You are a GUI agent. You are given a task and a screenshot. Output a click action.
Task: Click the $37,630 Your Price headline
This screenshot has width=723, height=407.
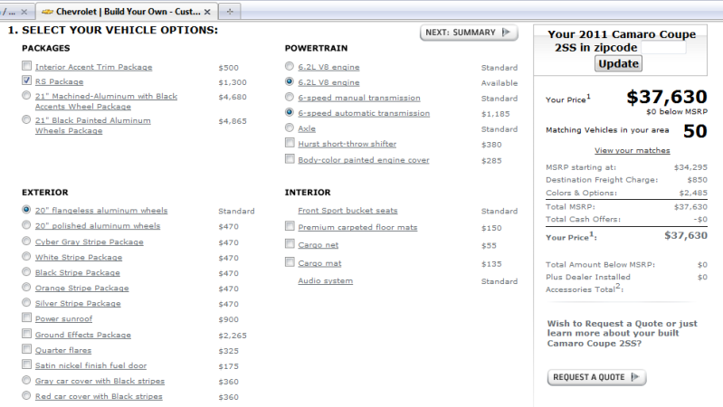pyautogui.click(x=667, y=97)
